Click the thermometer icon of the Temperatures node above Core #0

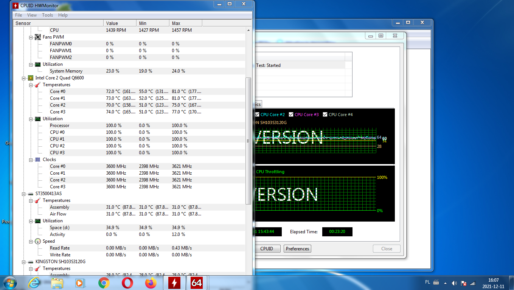pos(38,85)
